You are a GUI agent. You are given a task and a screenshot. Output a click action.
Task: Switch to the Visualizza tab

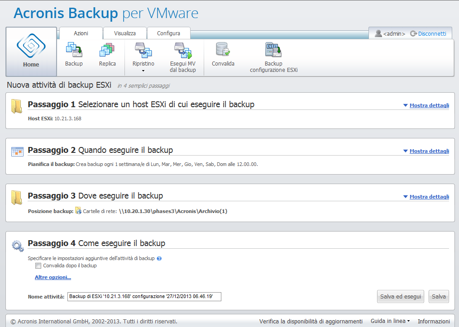pyautogui.click(x=124, y=33)
